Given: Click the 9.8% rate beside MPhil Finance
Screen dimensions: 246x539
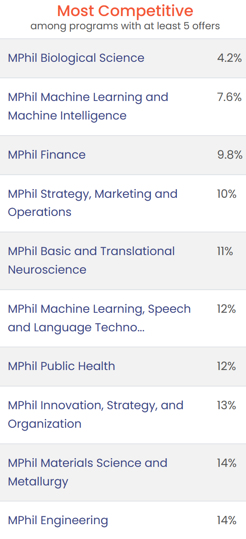Looking at the screenshot, I should pyautogui.click(x=230, y=155).
